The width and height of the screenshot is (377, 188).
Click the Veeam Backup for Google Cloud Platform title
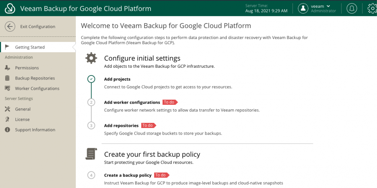86,9
